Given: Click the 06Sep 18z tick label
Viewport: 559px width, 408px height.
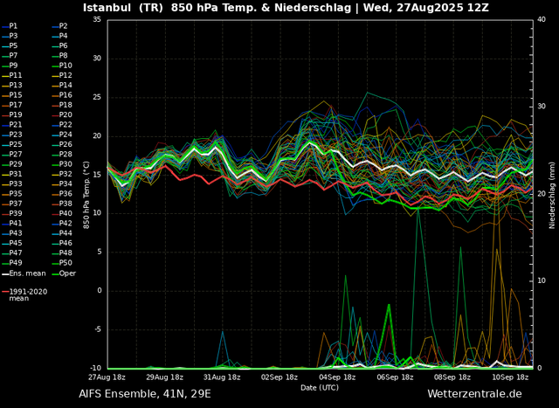Looking at the screenshot, I should point(395,377).
